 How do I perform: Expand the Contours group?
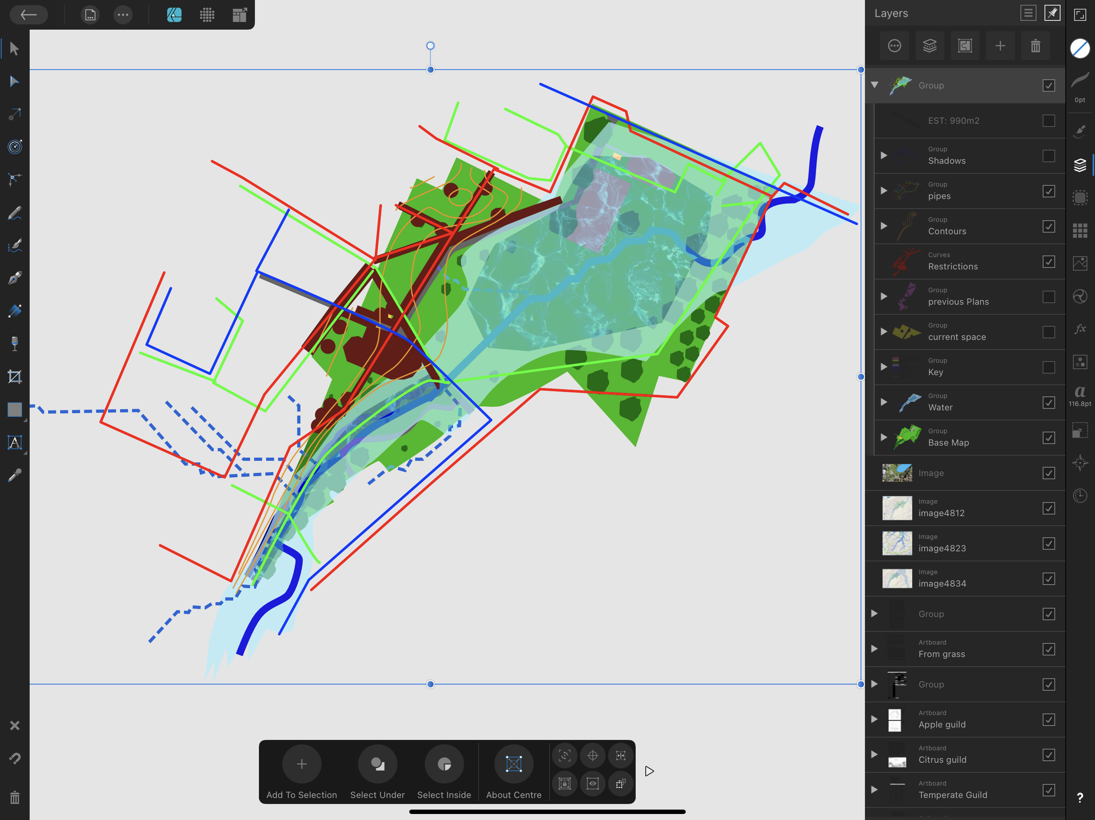884,226
